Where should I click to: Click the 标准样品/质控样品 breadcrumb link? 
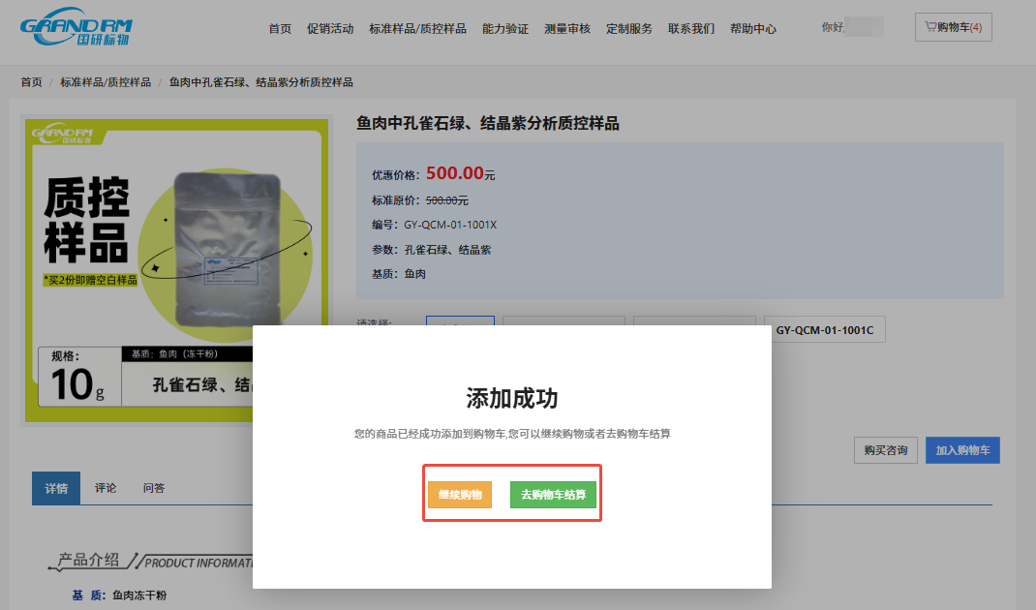pos(106,82)
